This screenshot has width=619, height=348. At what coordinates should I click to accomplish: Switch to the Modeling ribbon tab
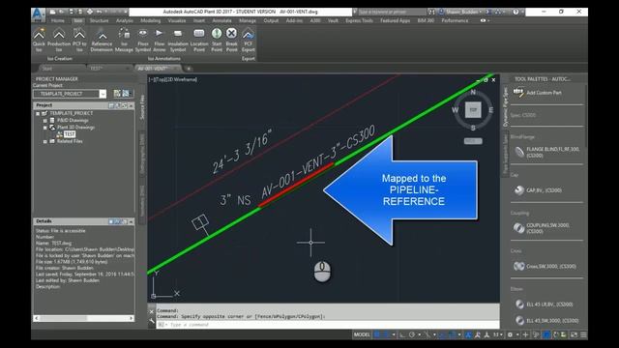(x=151, y=20)
